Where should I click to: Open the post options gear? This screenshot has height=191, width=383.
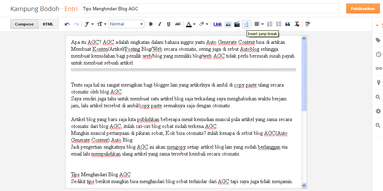pos(378,111)
